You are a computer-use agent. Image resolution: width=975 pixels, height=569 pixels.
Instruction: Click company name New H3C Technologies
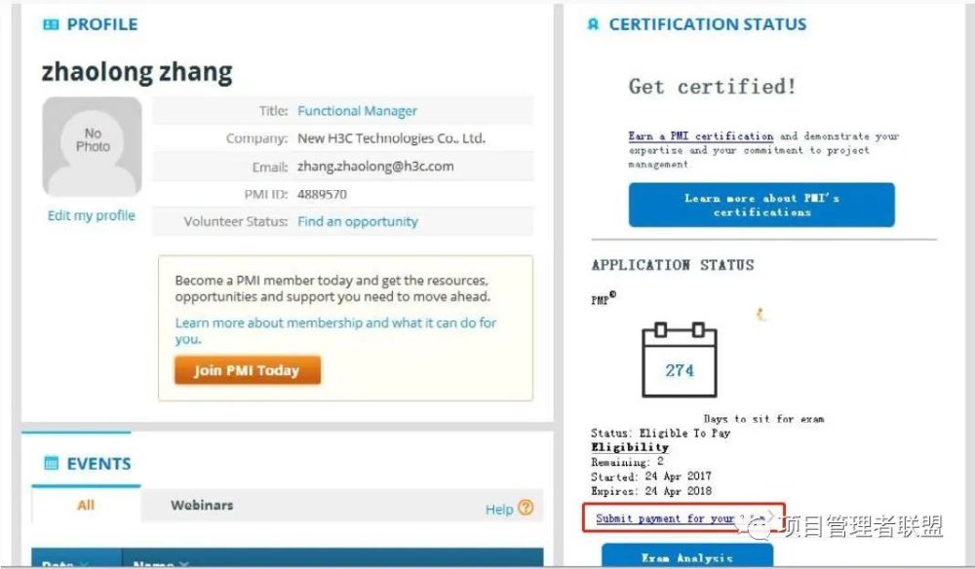[x=391, y=138]
